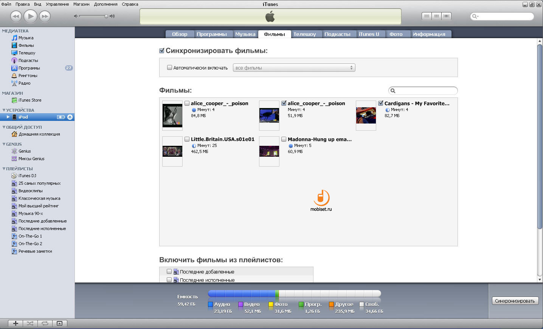Check Последние исполненные playlist checkbox

(x=169, y=280)
